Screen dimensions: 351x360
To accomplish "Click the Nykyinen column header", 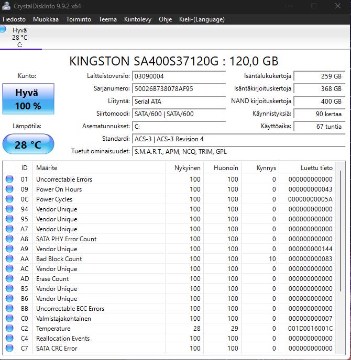I will pos(184,168).
